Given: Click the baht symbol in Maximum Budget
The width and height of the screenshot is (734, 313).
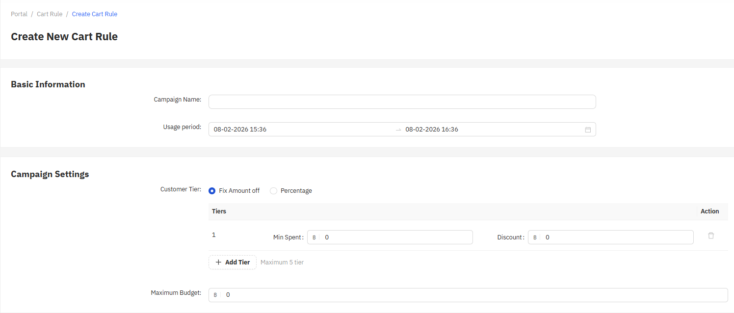Looking at the screenshot, I should [x=215, y=295].
